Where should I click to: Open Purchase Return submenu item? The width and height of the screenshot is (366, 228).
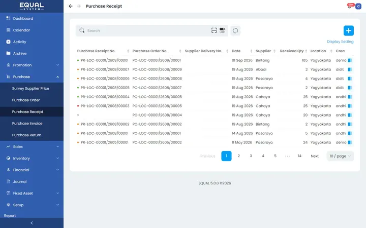[26, 135]
